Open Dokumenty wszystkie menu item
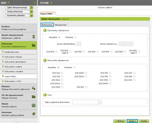The width and height of the screenshot is (152, 123). pyautogui.click(x=19, y=71)
